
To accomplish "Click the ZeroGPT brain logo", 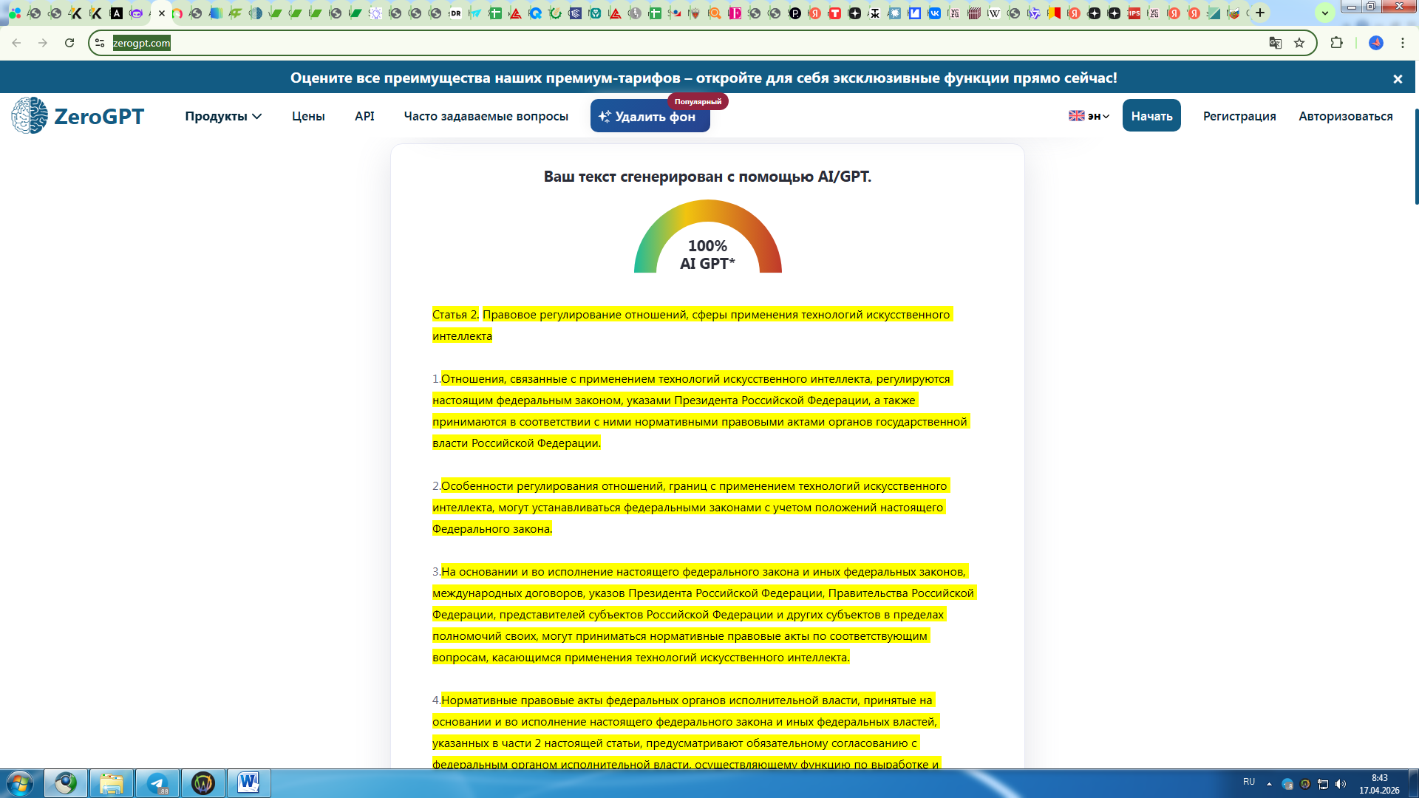I will (30, 115).
